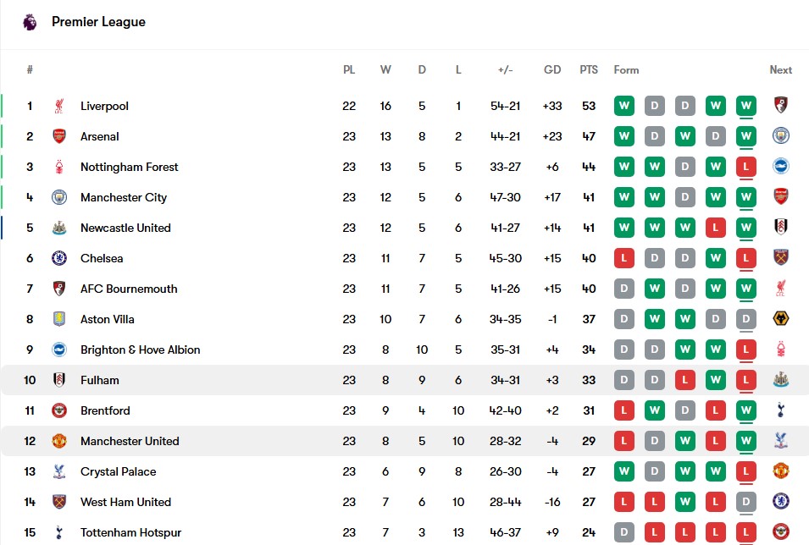Sort the table by GD column header
This screenshot has width=809, height=545.
click(x=552, y=69)
